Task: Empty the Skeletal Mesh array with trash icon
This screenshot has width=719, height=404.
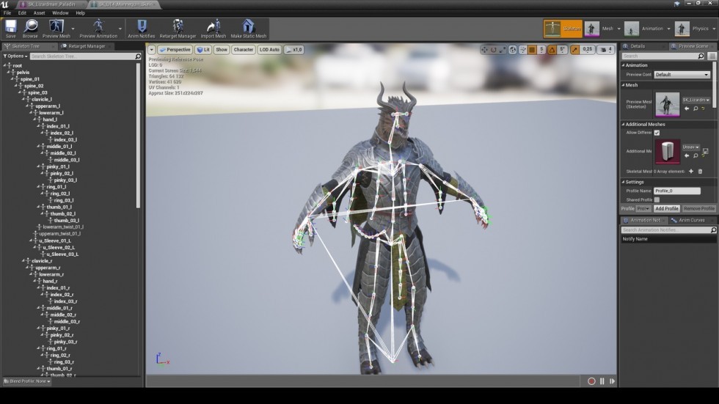Action: point(700,172)
